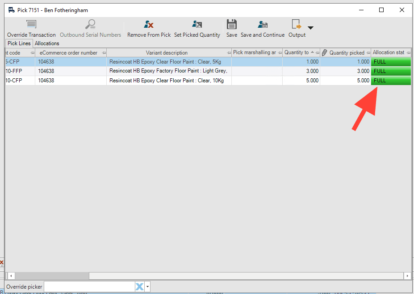Viewport: 414px width, 294px height.
Task: Click the FULL status for Light Grey row
Action: pyautogui.click(x=391, y=71)
